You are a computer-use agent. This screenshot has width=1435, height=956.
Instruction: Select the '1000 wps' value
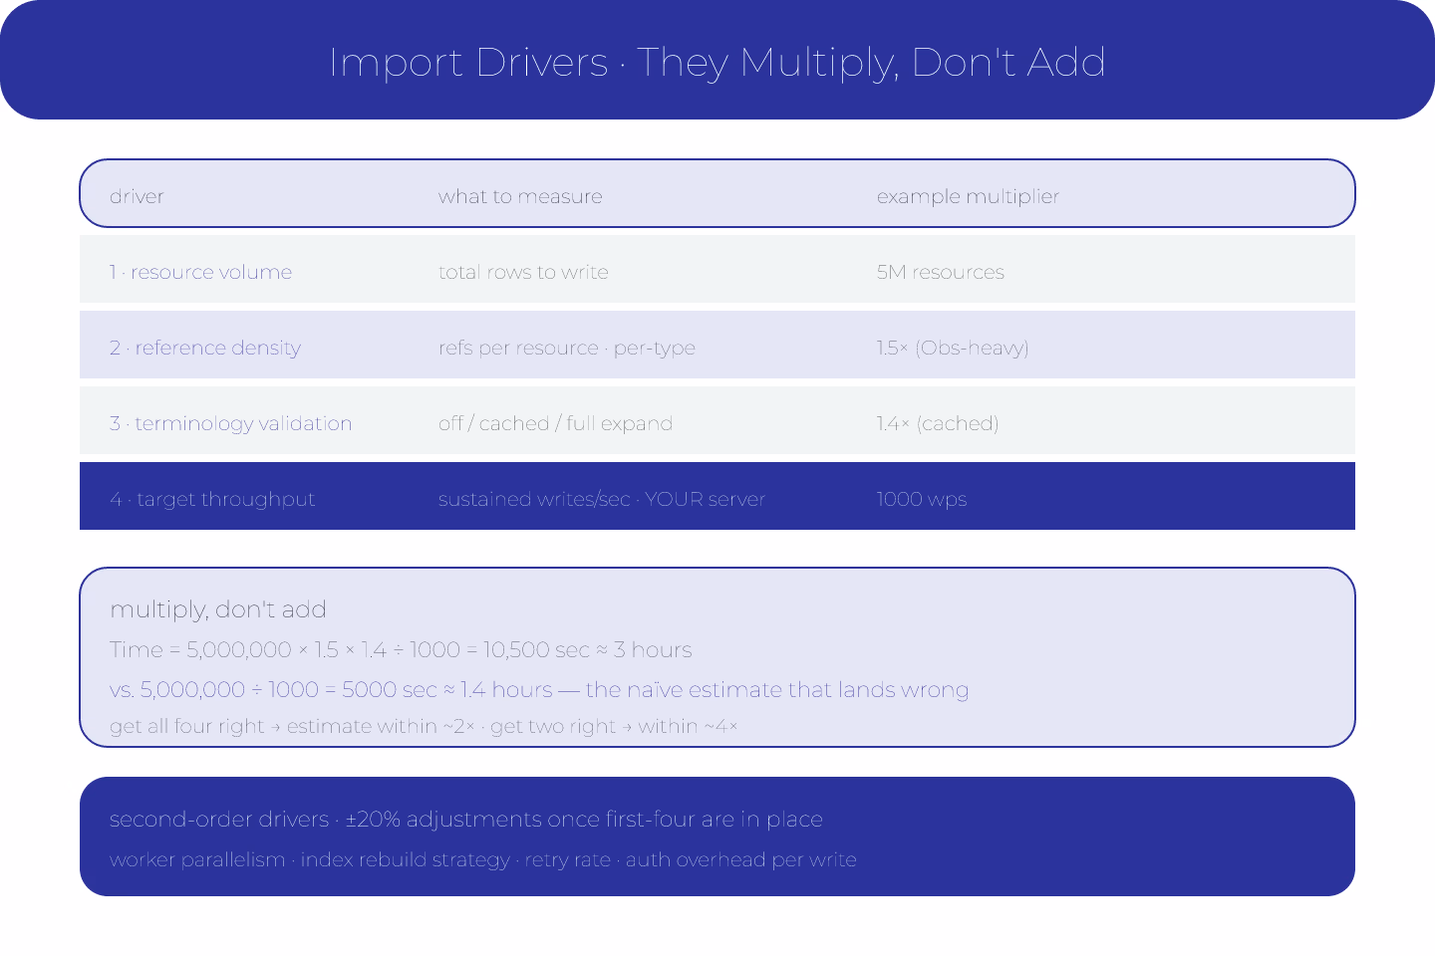tap(922, 499)
